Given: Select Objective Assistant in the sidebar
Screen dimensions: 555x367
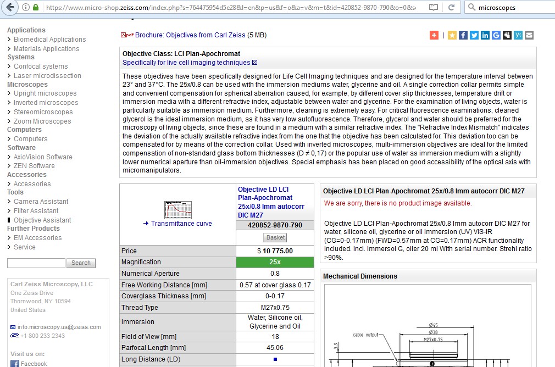Looking at the screenshot, I should tap(42, 220).
